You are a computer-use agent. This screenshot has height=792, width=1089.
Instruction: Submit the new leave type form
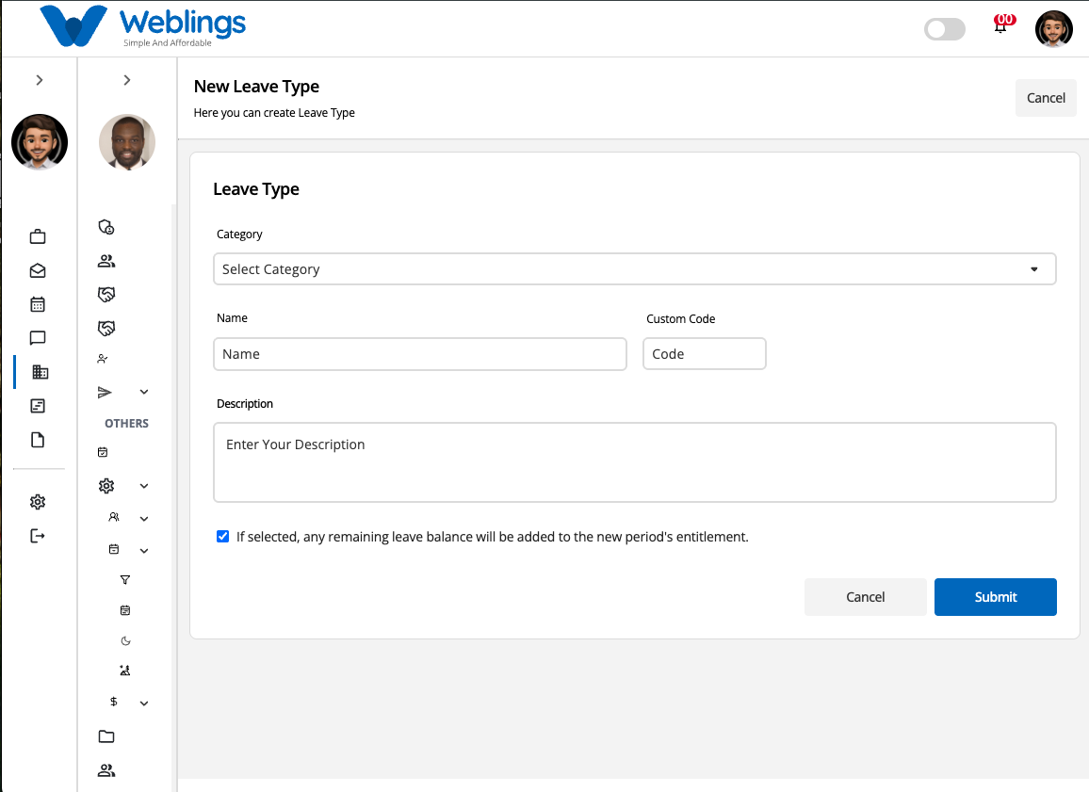coord(995,597)
